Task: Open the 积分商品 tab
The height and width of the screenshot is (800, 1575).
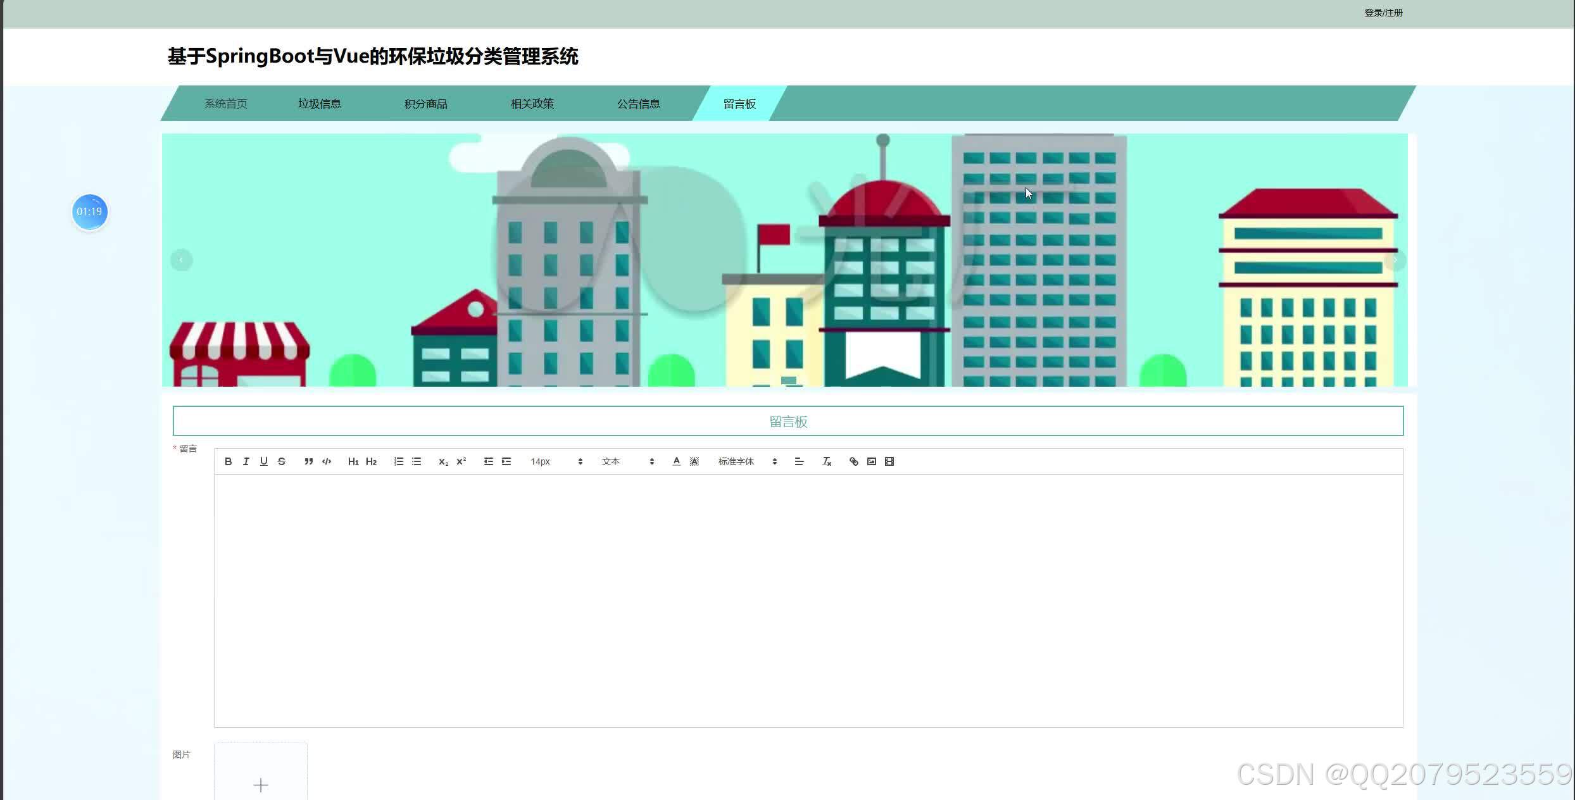Action: [x=426, y=103]
